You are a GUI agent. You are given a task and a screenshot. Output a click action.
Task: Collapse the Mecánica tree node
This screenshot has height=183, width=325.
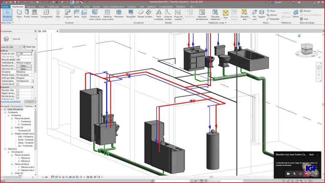(5, 149)
